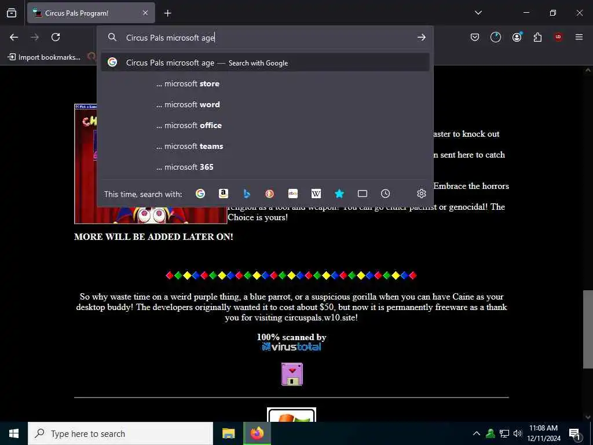Click the green user tray icon
Screen dimensions: 593x445
(x=490, y=433)
